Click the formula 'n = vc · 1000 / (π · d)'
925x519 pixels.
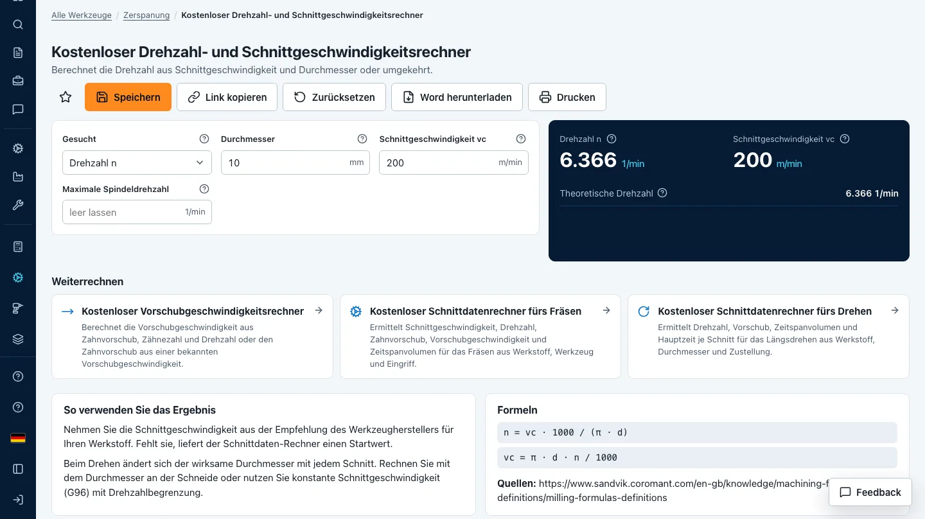[x=697, y=432]
